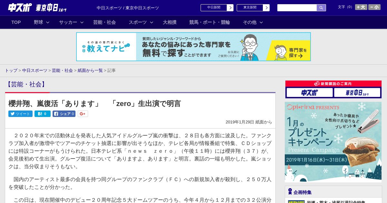Click 東京中日スポーツ subscription logo in sidebar
Image resolution: width=387 pixels, height=203 pixels.
(x=357, y=93)
